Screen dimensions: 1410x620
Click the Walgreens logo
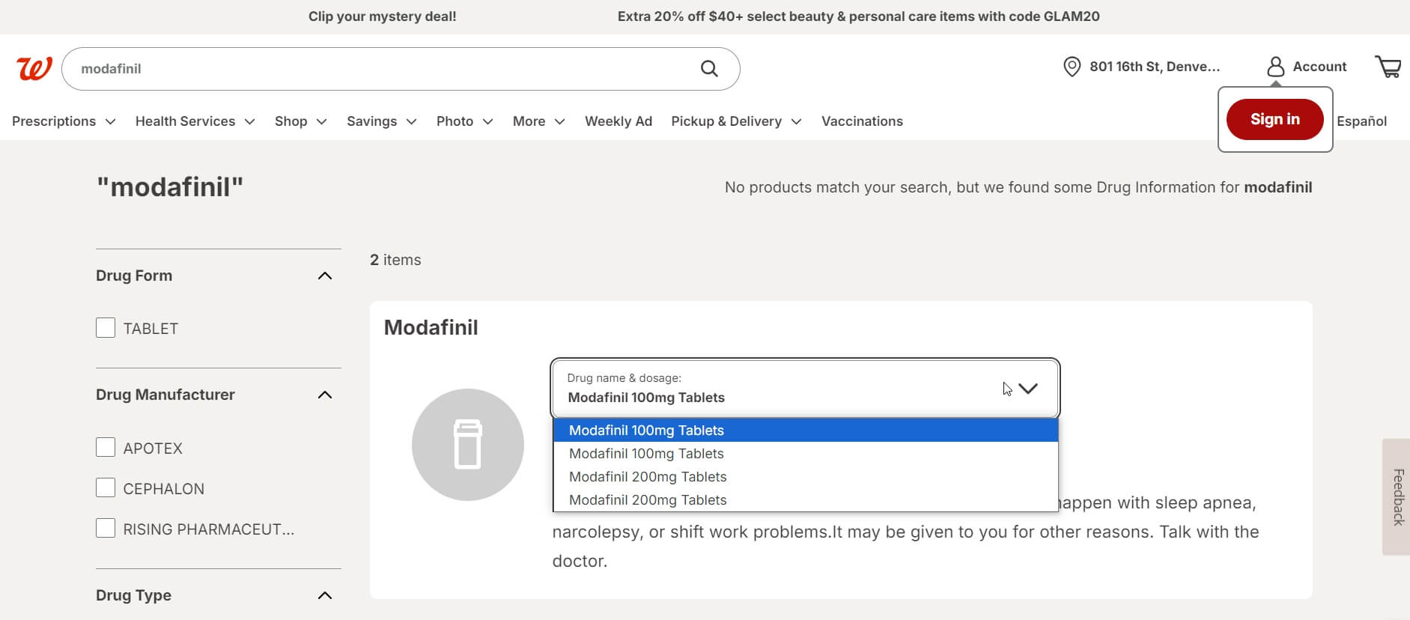point(34,68)
